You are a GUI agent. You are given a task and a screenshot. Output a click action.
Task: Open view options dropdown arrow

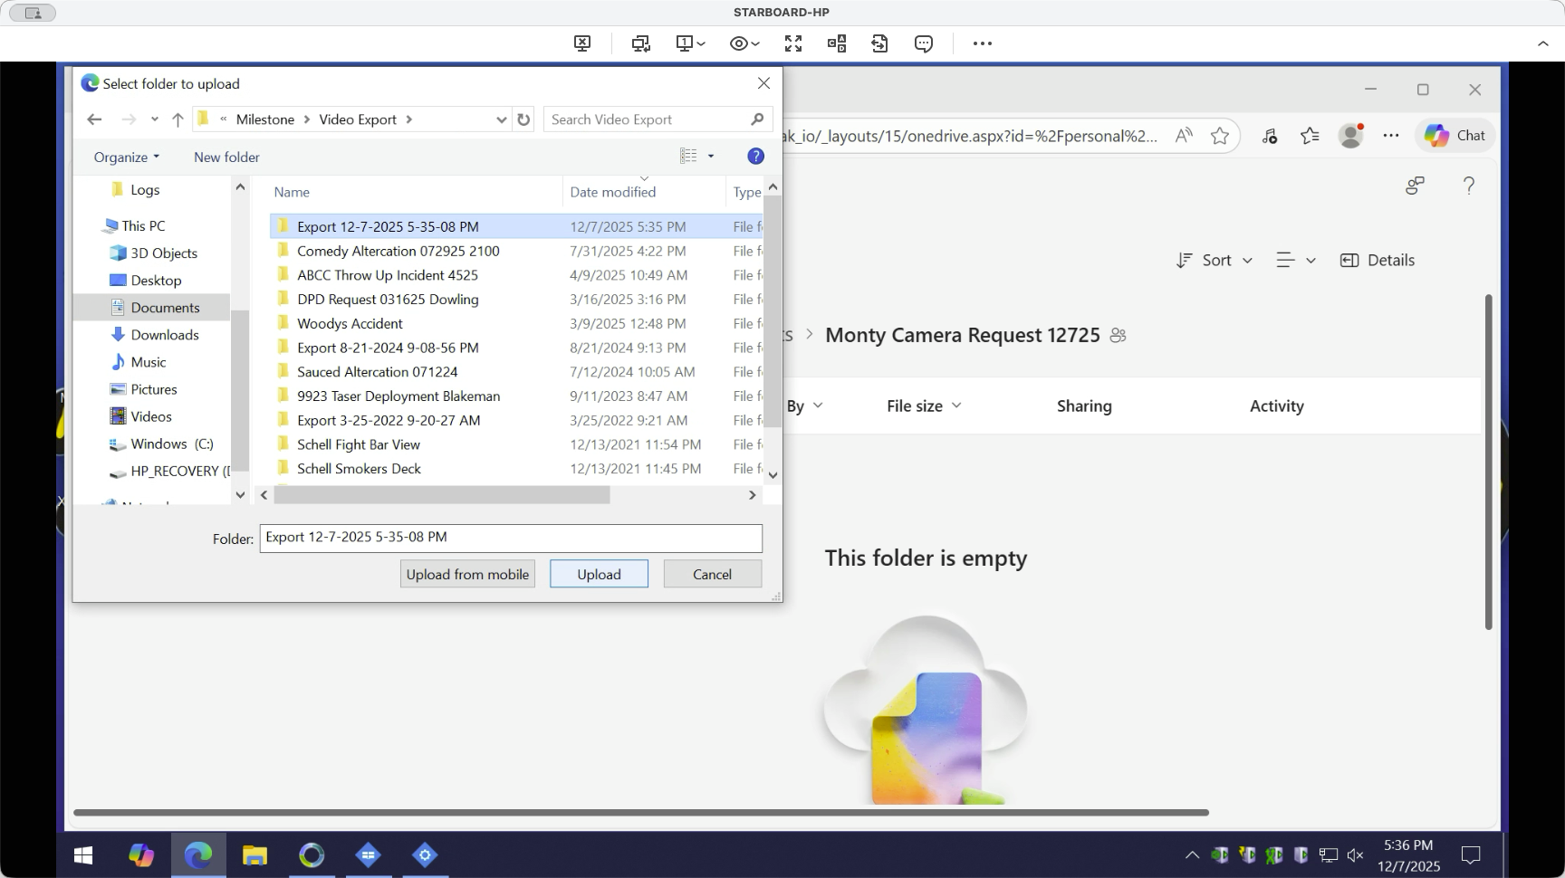pos(711,156)
